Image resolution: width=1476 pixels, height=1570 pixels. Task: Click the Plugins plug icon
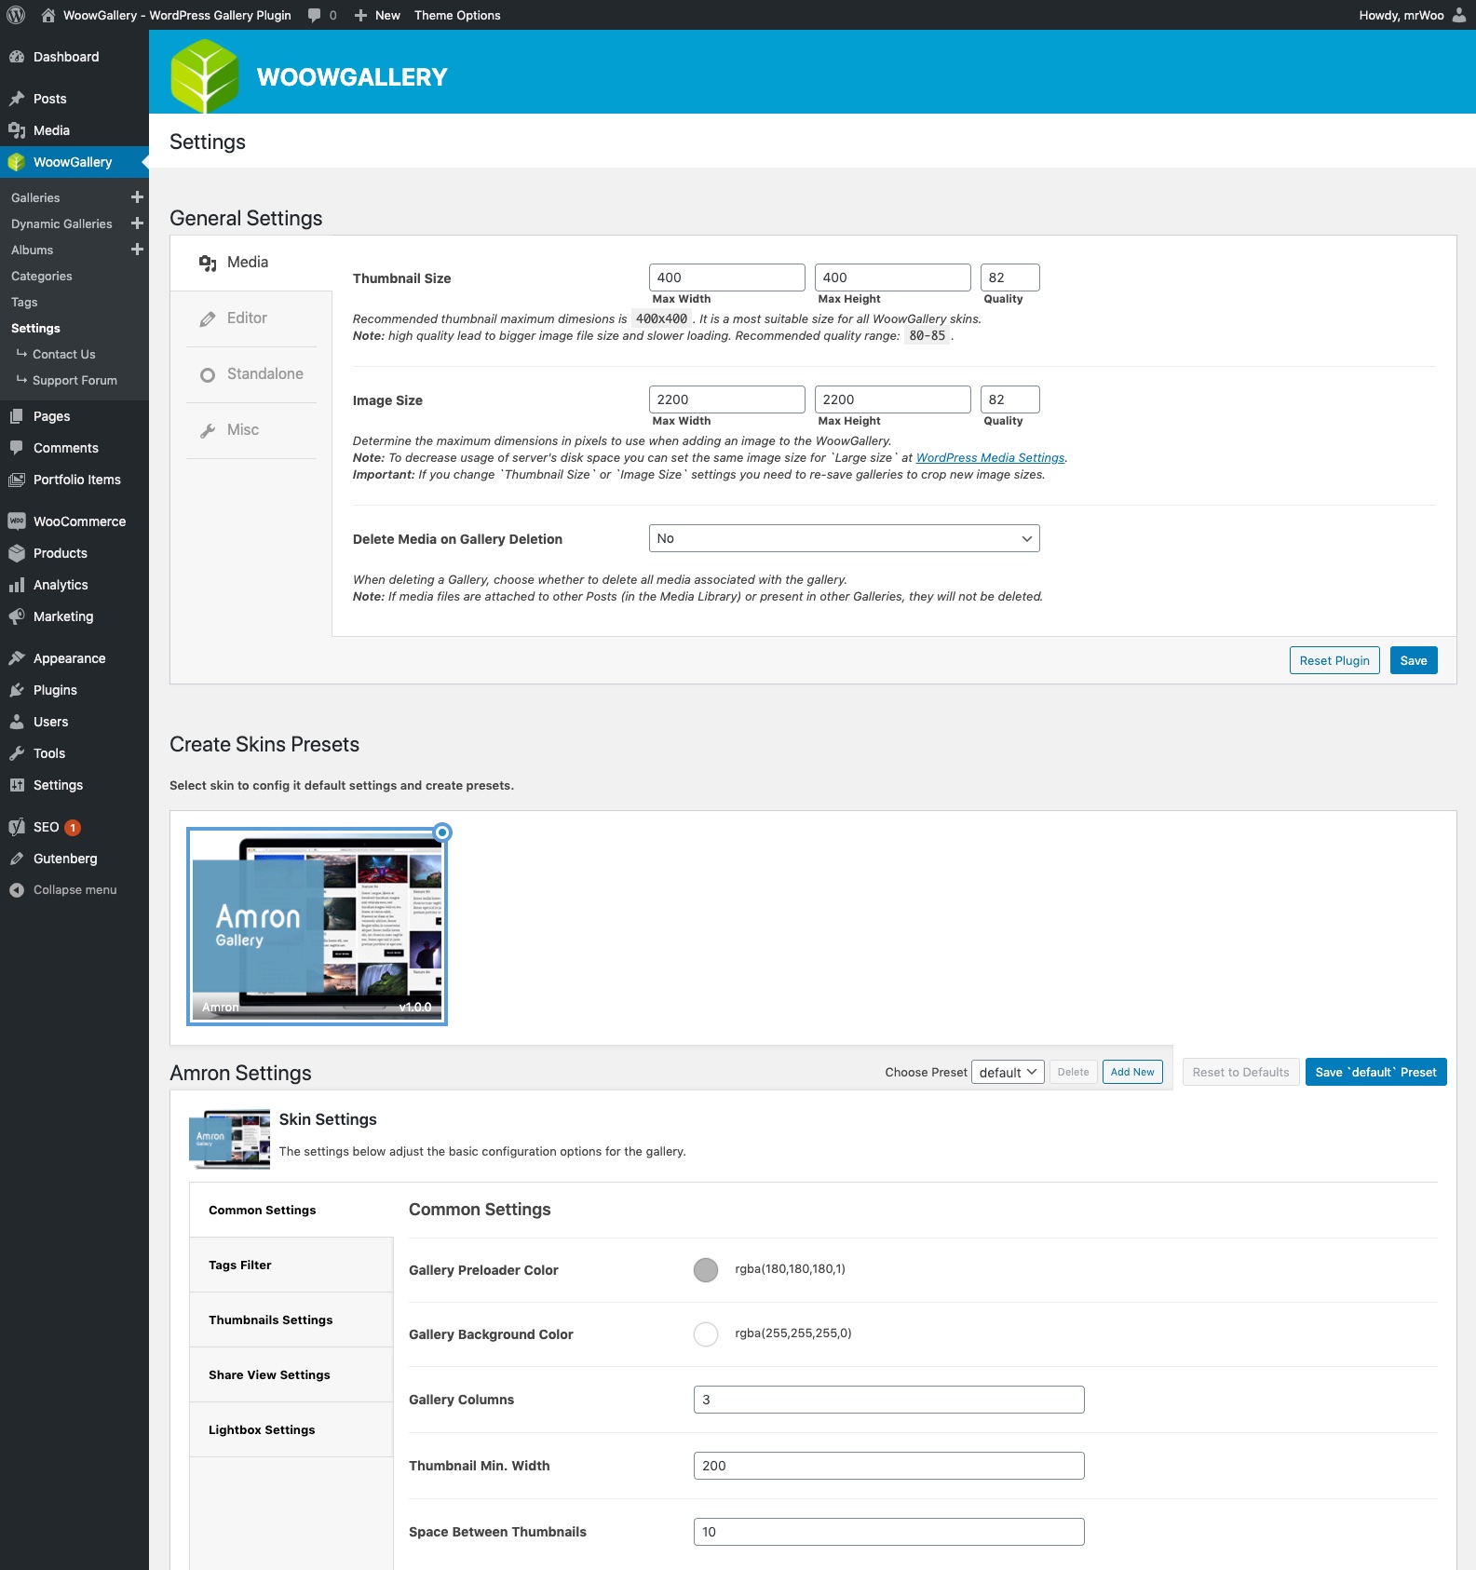[x=17, y=690]
